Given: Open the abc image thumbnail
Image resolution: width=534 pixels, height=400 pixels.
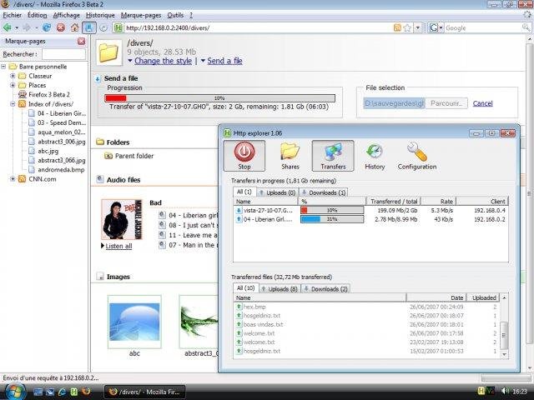Looking at the screenshot, I should pyautogui.click(x=134, y=322).
